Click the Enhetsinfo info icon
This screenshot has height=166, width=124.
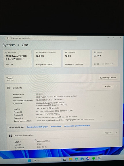point(9,88)
